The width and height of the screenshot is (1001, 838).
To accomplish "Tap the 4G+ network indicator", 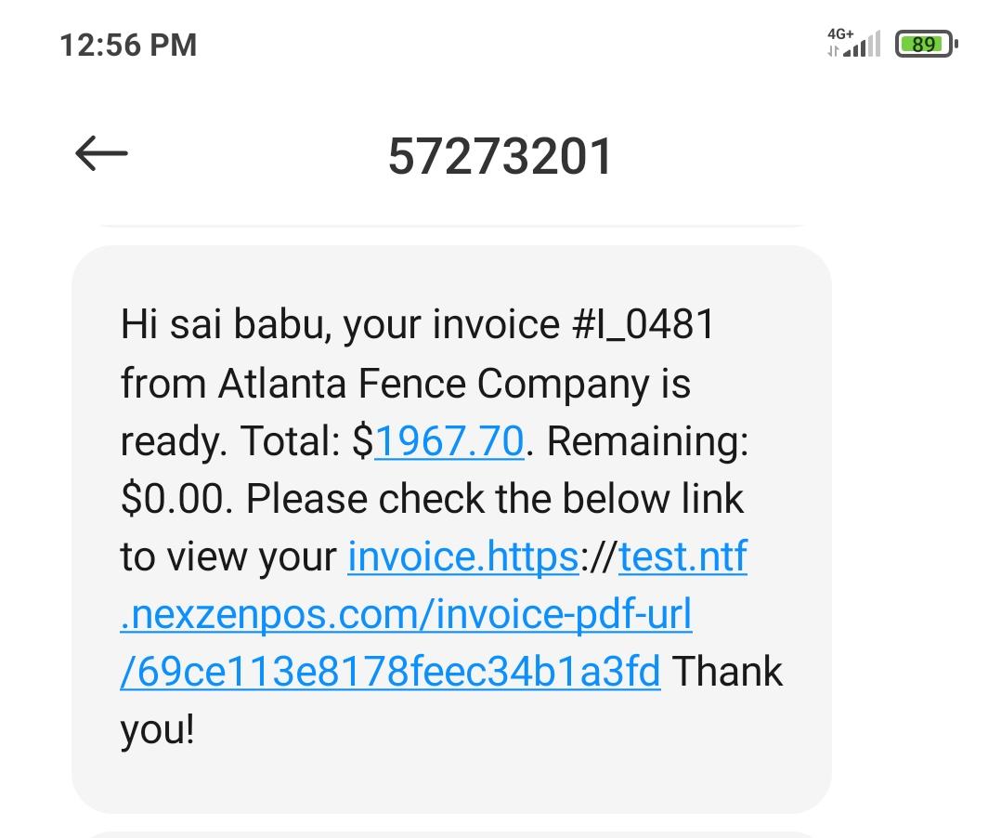I will (x=840, y=33).
